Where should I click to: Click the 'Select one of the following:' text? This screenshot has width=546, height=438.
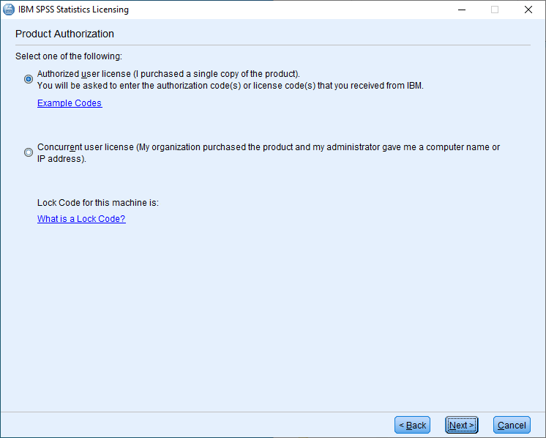(x=69, y=56)
